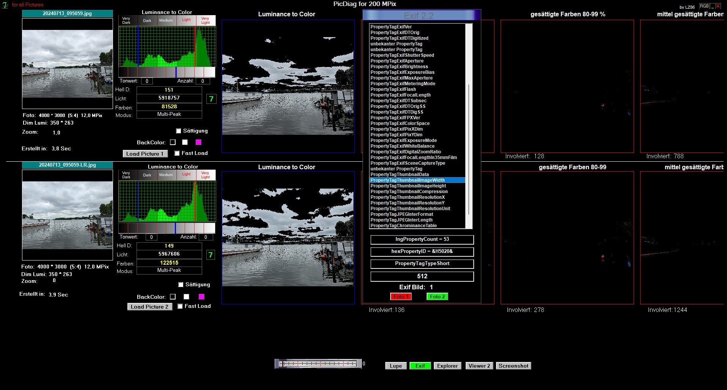
Task: Click the horizontal slider track at the bottom
Action: (319, 364)
